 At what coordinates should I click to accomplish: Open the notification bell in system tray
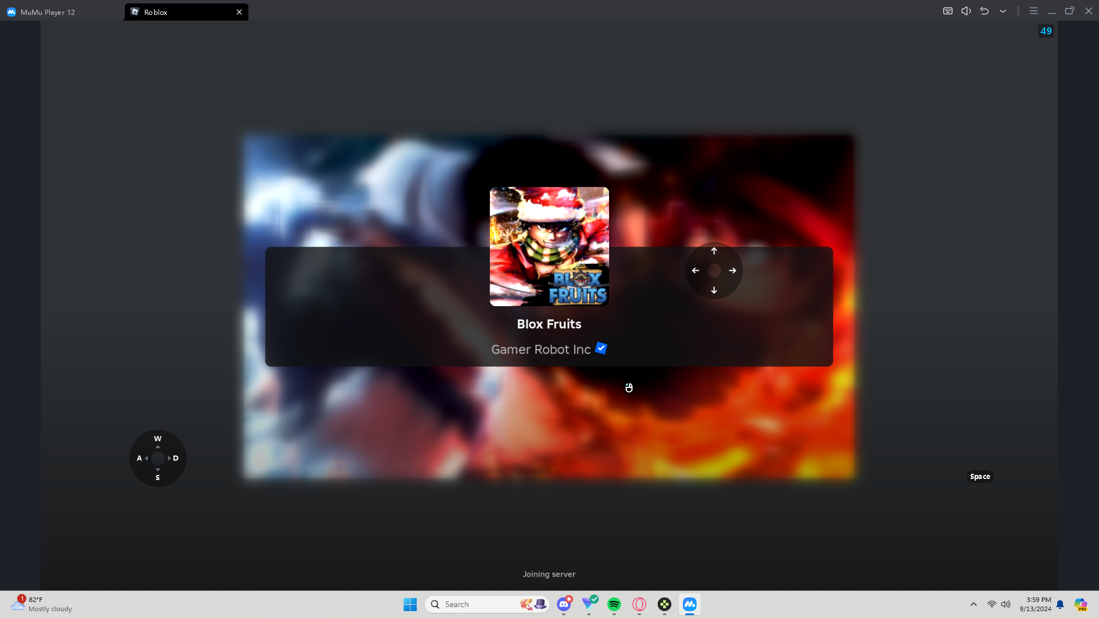[x=1060, y=604]
